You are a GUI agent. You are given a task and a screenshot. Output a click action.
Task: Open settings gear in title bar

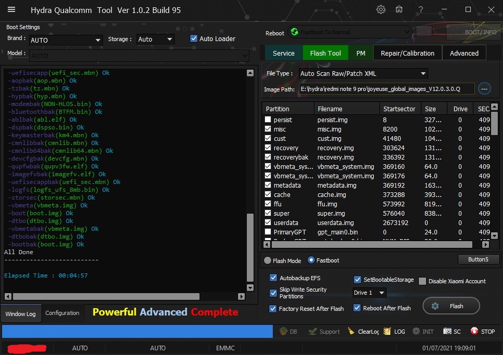coord(381,10)
